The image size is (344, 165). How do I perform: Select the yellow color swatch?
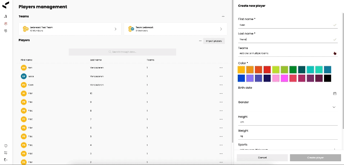click(241, 70)
